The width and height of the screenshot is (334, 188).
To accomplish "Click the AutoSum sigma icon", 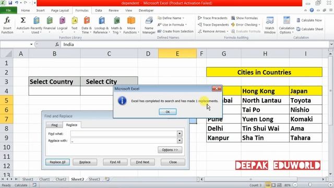I will 23,20.
